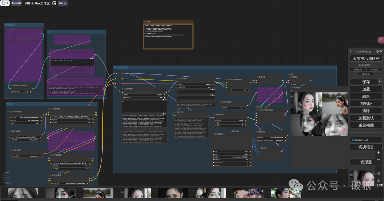Collapse the 空Latent node dot
Viewport: 384px width, 201px height.
259,148
